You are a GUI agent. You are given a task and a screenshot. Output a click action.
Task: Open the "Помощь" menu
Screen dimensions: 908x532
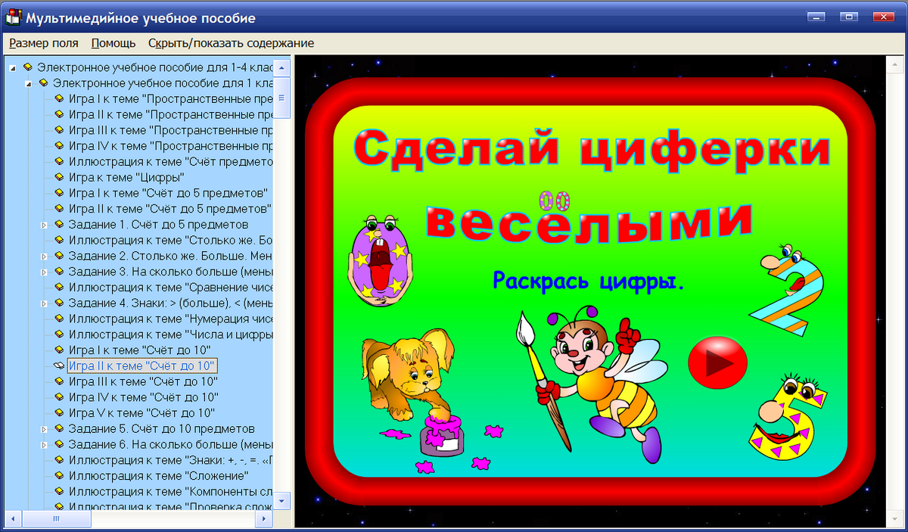tap(113, 43)
